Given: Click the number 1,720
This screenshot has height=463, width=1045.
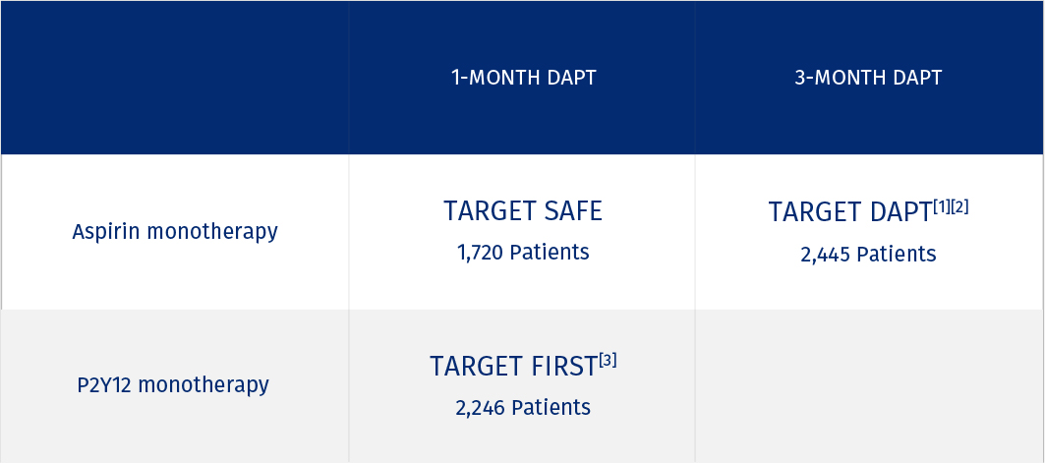Looking at the screenshot, I should 481,253.
